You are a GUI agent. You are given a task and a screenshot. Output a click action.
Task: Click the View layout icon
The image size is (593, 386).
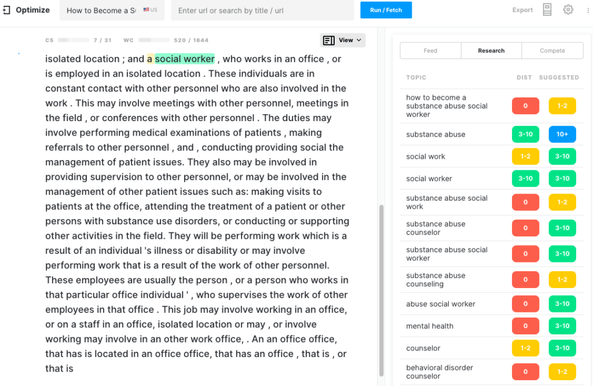click(x=329, y=40)
